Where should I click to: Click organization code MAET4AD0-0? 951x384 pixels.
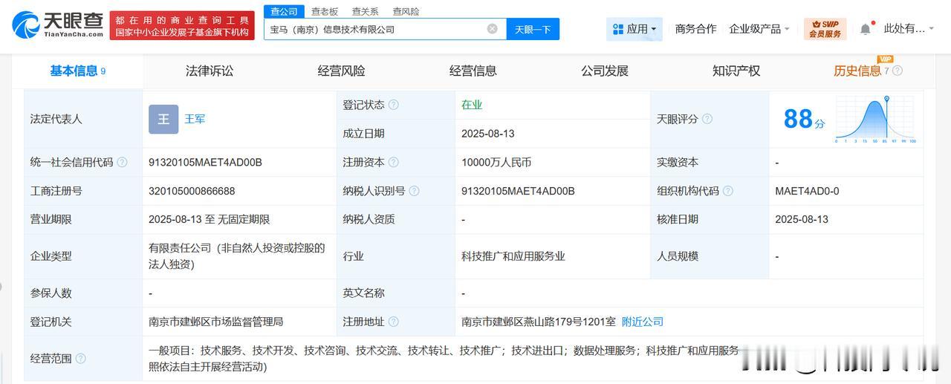pyautogui.click(x=807, y=191)
